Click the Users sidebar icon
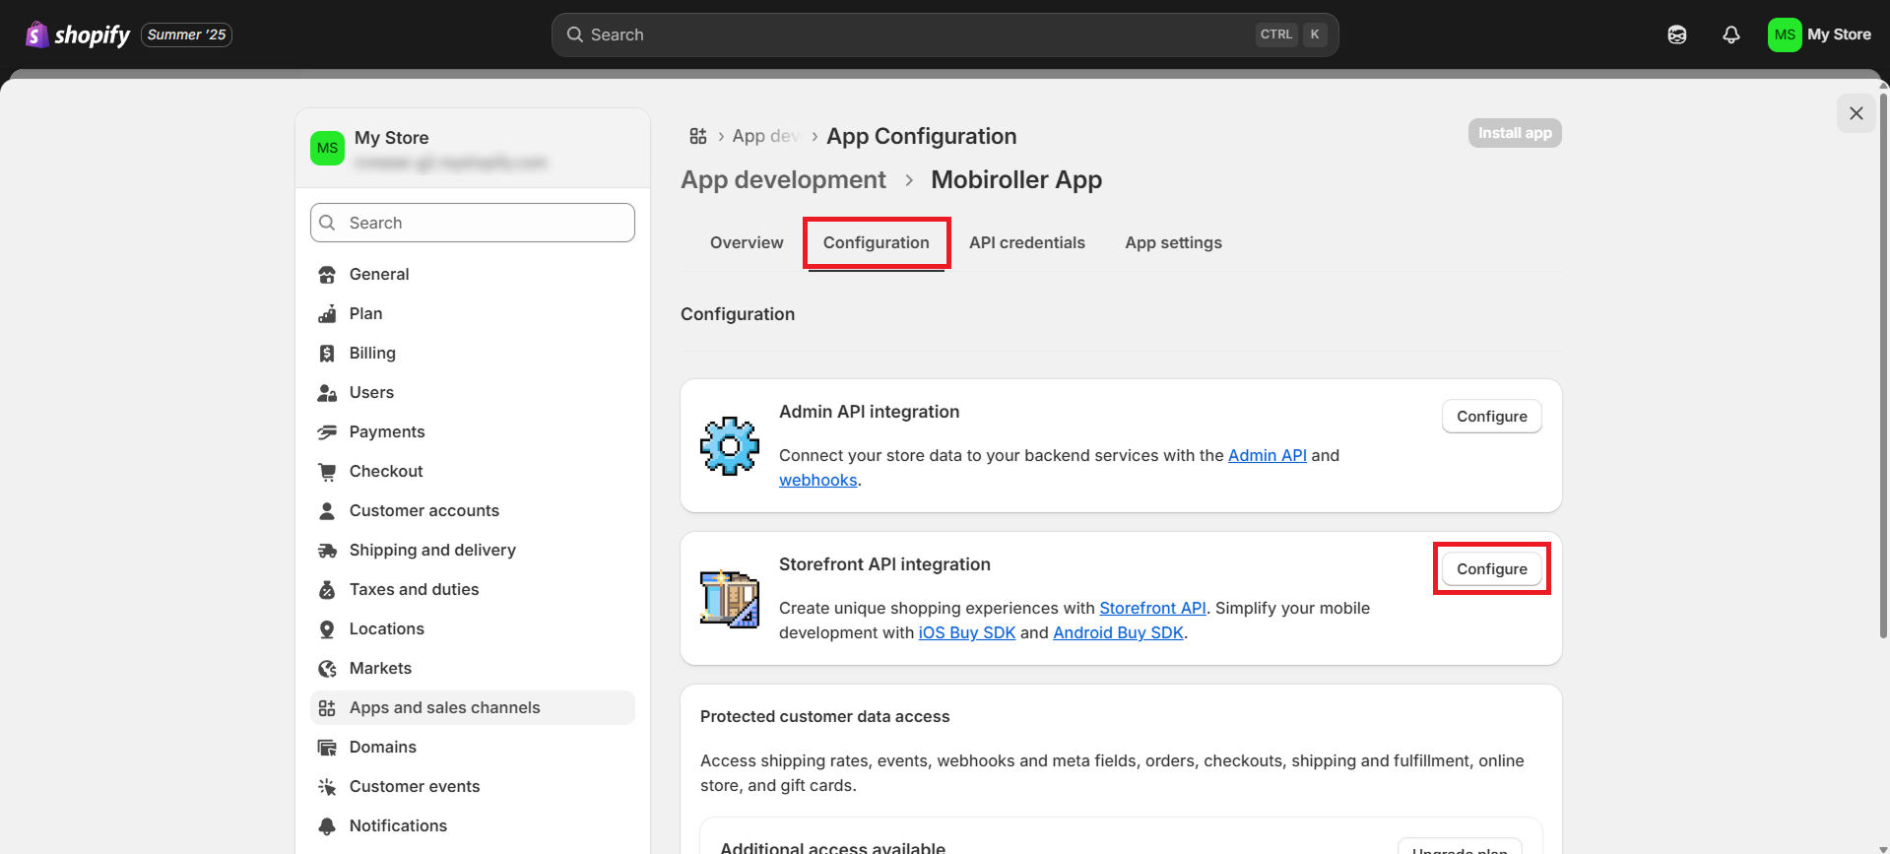 327,393
